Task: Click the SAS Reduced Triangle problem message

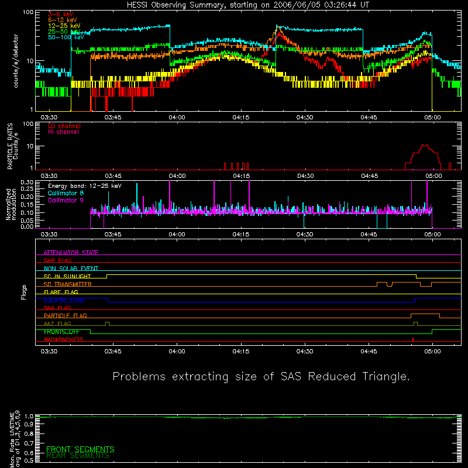Action: tap(261, 377)
